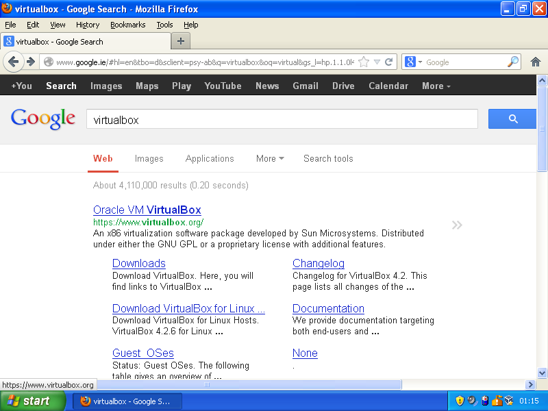Click the site identity globe icon
This screenshot has height=411, width=548.
[49, 62]
